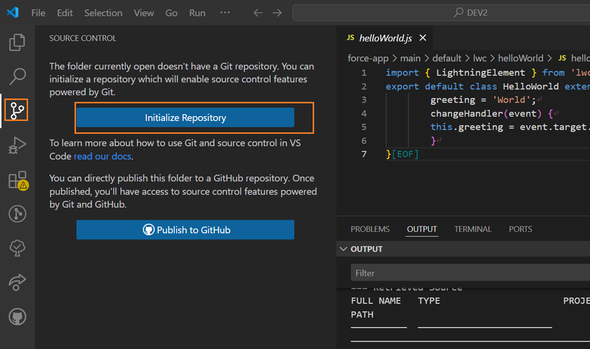Collapse the OUTPUT section chevron
The image size is (590, 349).
[343, 249]
